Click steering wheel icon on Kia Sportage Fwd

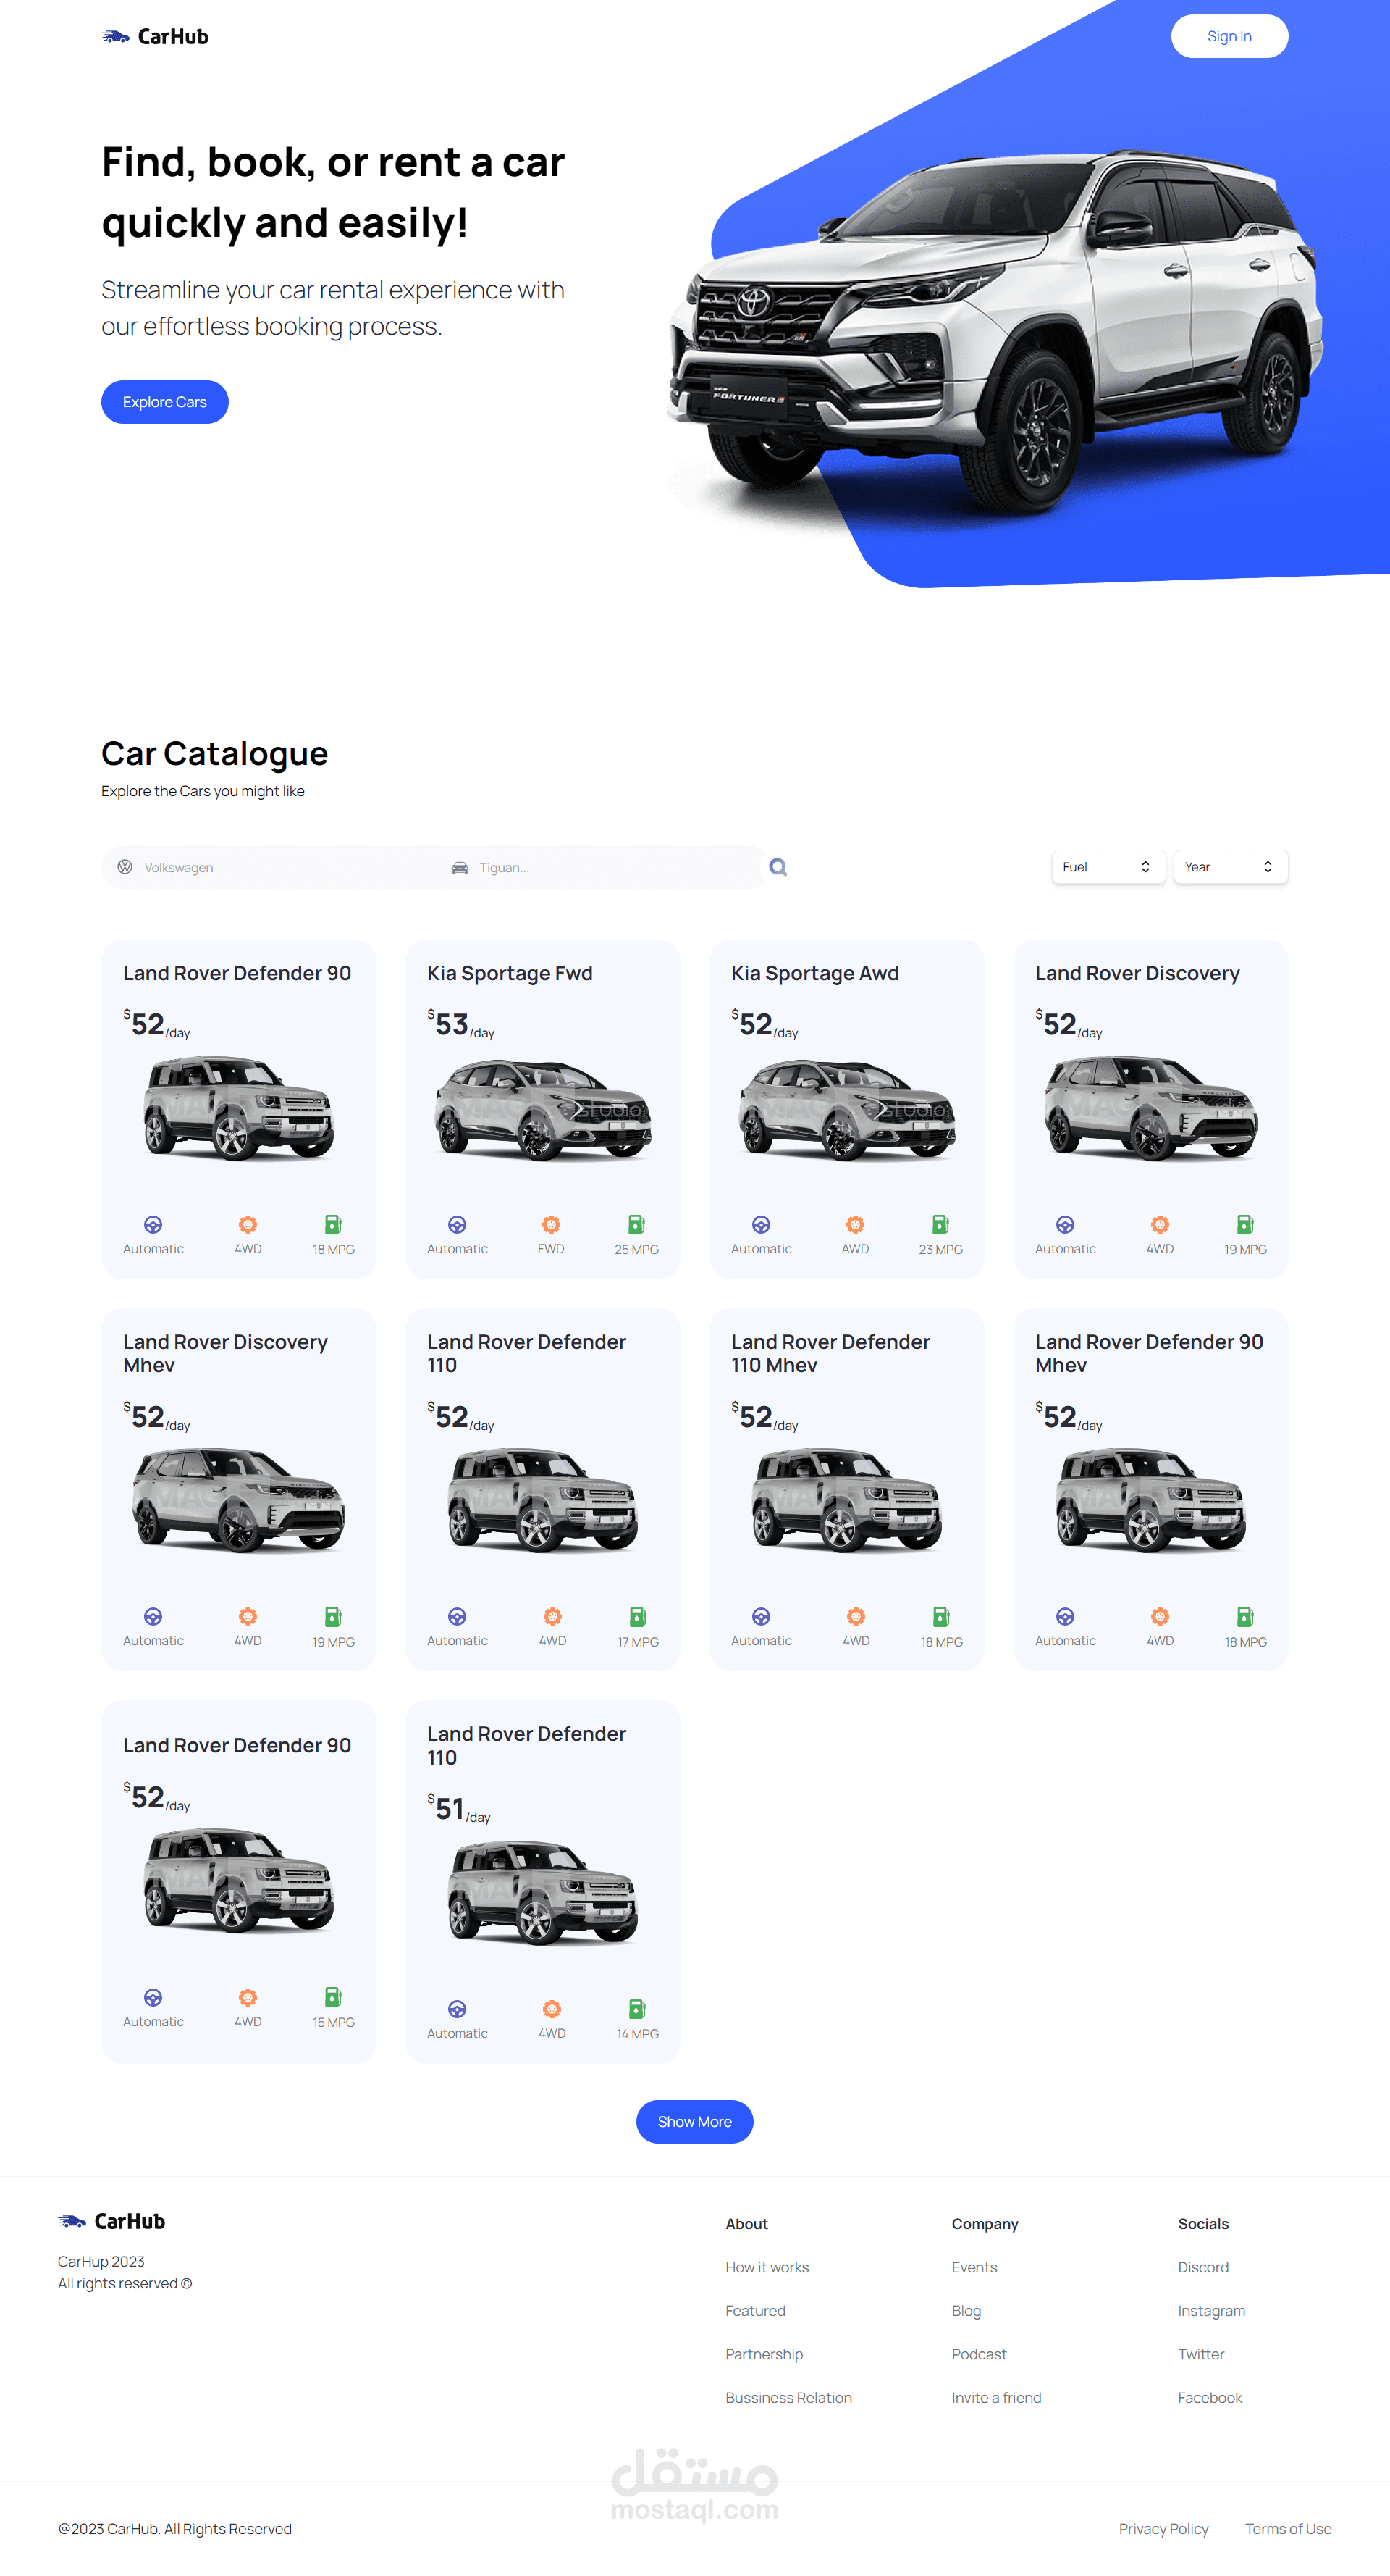[457, 1225]
